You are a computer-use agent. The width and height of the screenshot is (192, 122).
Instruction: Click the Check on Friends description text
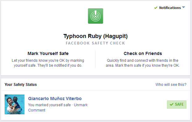[x=143, y=63]
